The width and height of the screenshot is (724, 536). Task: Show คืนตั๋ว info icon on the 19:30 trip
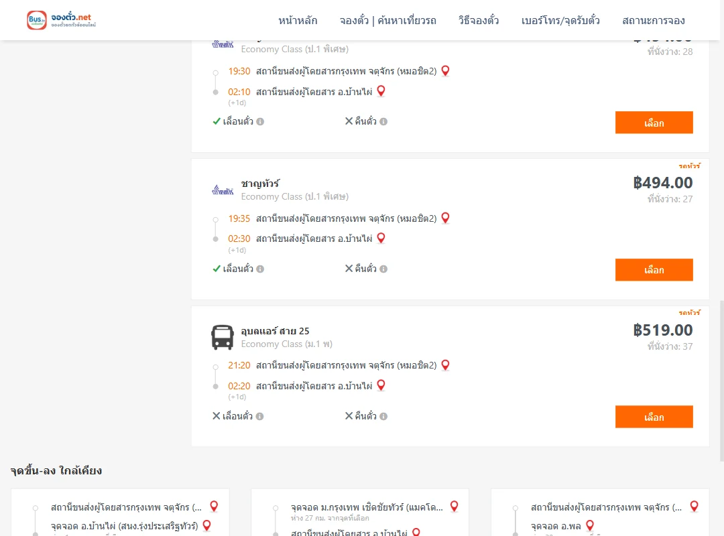(383, 121)
